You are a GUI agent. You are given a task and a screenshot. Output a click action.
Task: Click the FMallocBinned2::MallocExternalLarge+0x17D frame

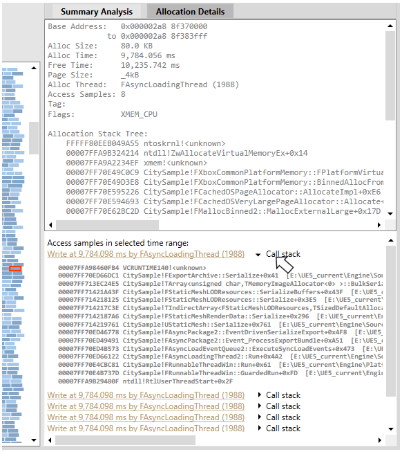[223, 211]
